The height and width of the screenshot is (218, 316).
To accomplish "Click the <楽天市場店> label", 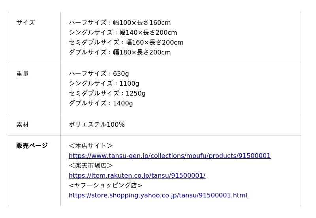I will point(91,166).
